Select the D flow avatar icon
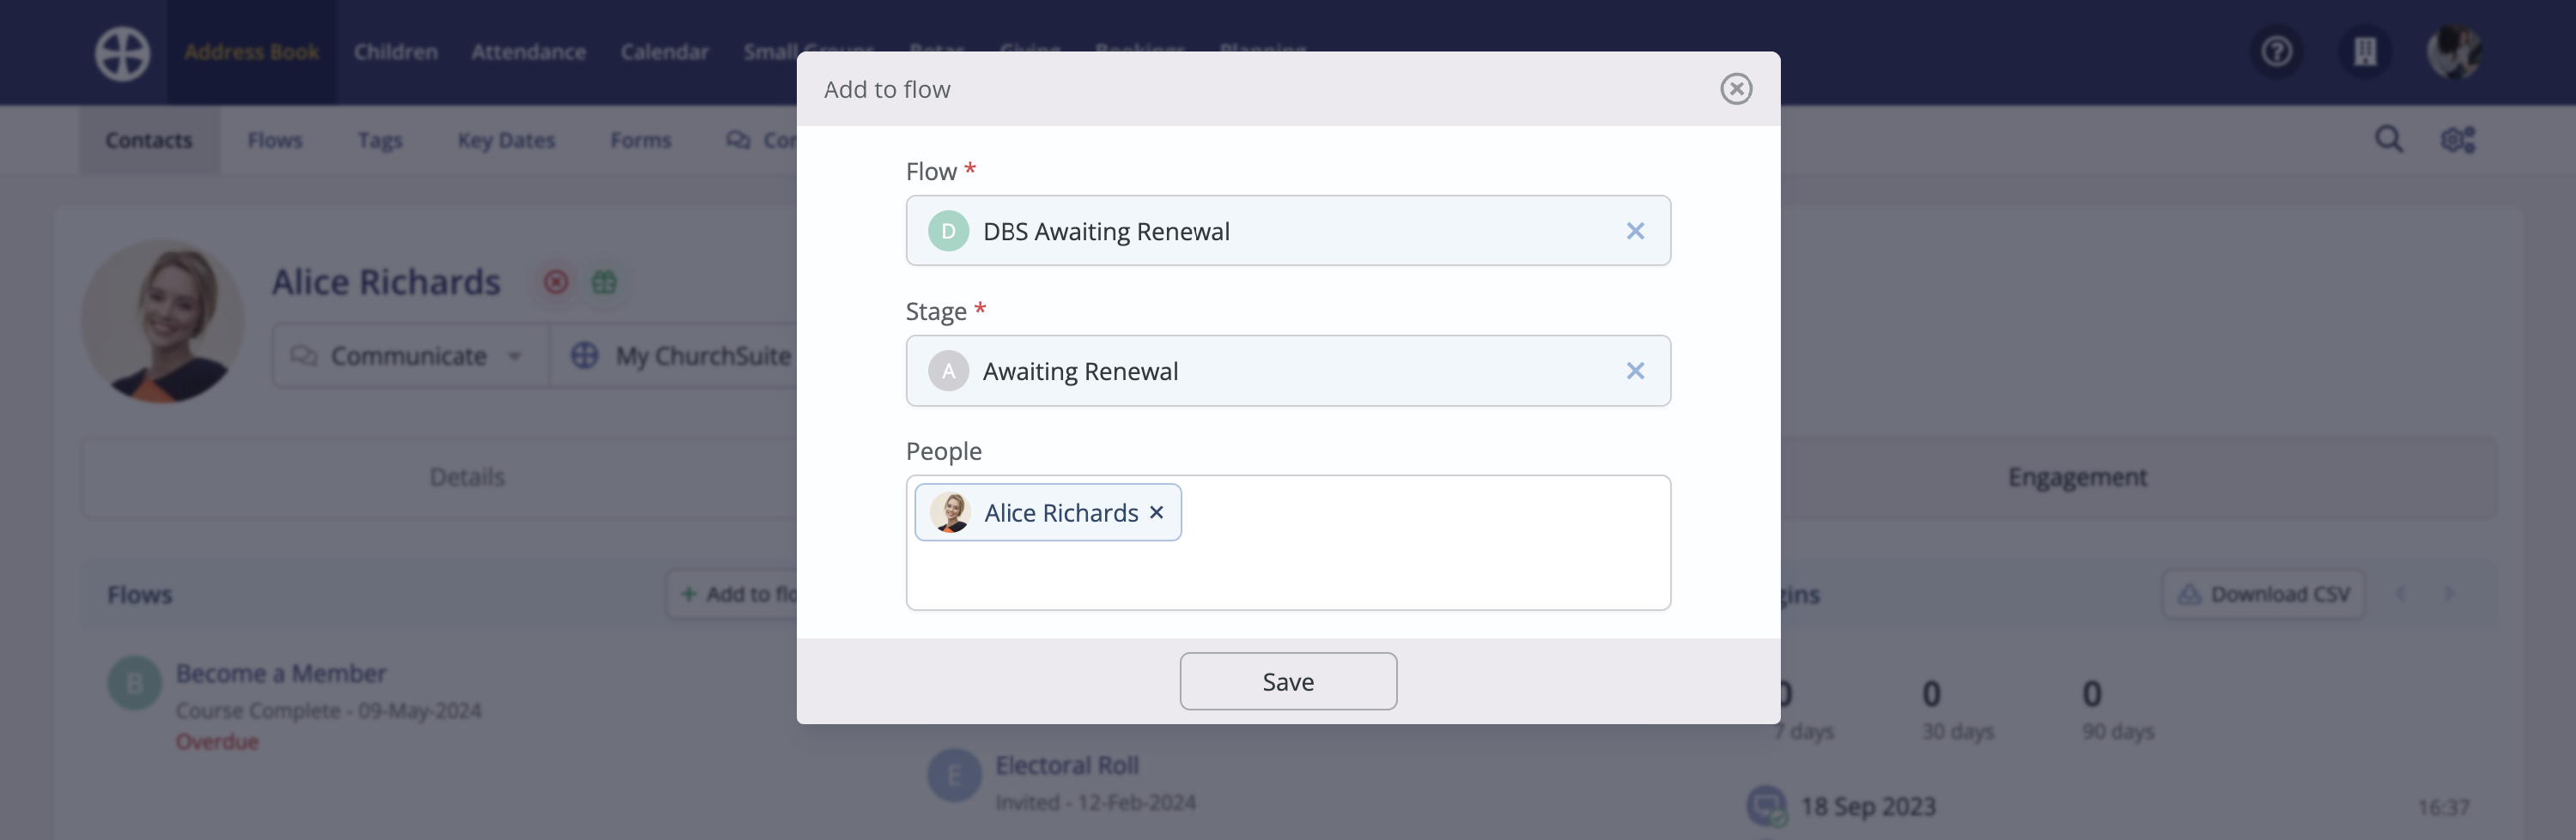The width and height of the screenshot is (2576, 840). (948, 231)
